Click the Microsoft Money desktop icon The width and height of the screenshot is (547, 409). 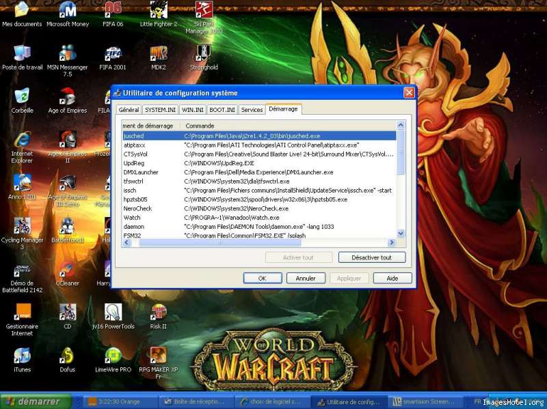(67, 10)
